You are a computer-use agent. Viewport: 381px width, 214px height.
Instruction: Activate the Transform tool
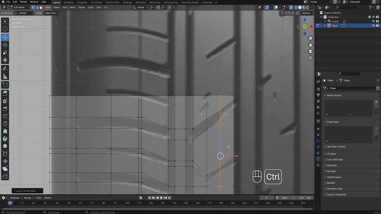5,60
